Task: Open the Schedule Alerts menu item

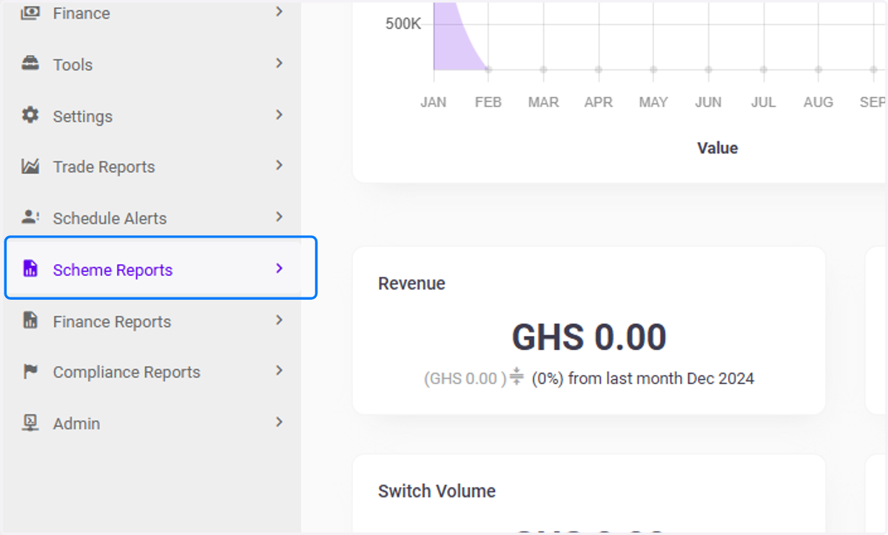Action: pyautogui.click(x=152, y=218)
